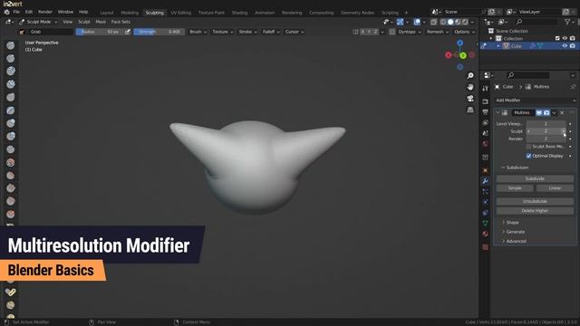Click the Simple subdivision button
580x326 pixels.
pyautogui.click(x=515, y=188)
